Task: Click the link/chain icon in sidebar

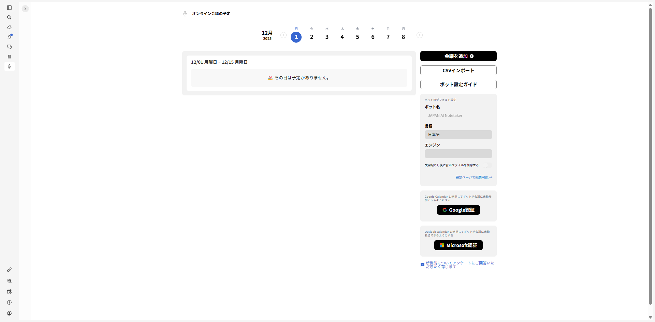Action: 9,270
